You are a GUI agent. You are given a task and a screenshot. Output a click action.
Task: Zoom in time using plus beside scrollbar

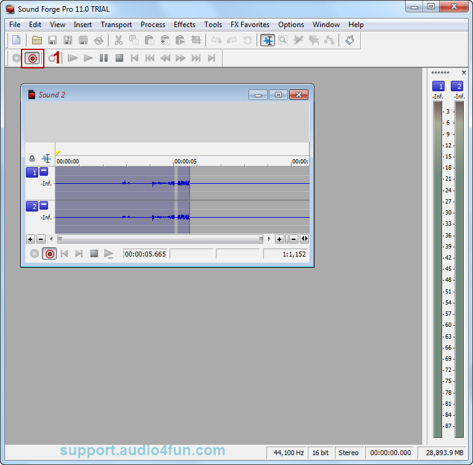279,239
